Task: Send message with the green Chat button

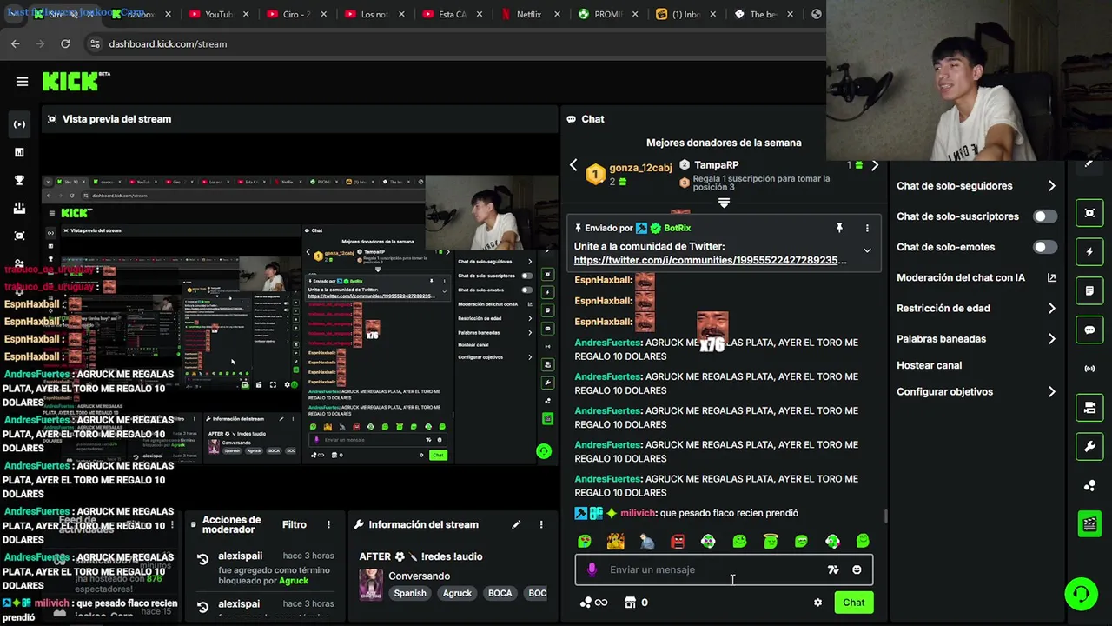Action: [x=853, y=603]
